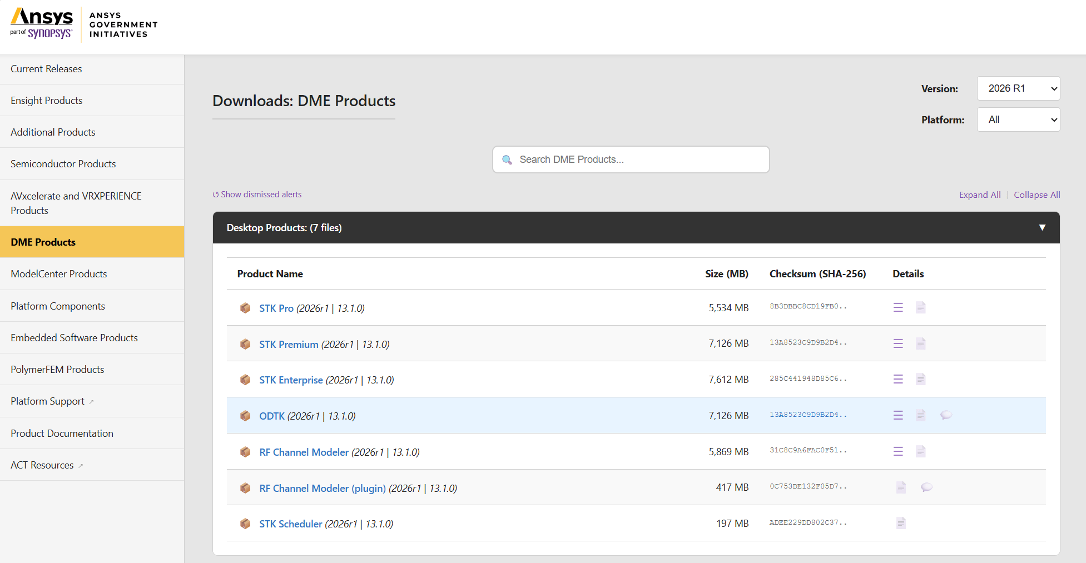Click the Product Name column header
Viewport: 1086px width, 563px height.
point(270,274)
